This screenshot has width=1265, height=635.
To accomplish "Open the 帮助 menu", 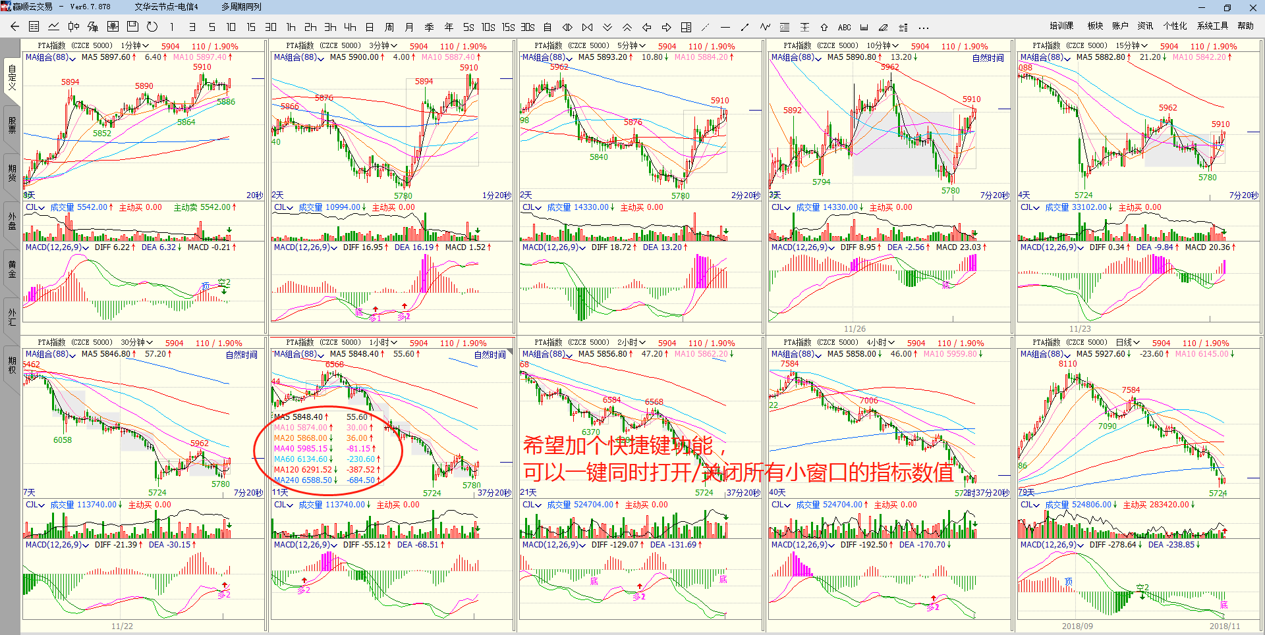I will pyautogui.click(x=1245, y=26).
